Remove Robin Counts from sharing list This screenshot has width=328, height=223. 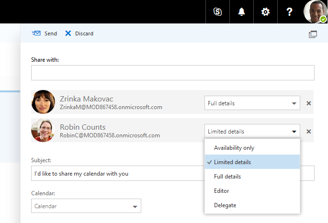(308, 132)
